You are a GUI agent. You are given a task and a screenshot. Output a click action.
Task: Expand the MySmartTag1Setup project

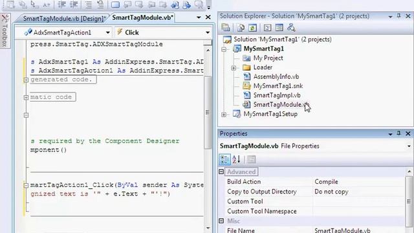click(x=224, y=115)
